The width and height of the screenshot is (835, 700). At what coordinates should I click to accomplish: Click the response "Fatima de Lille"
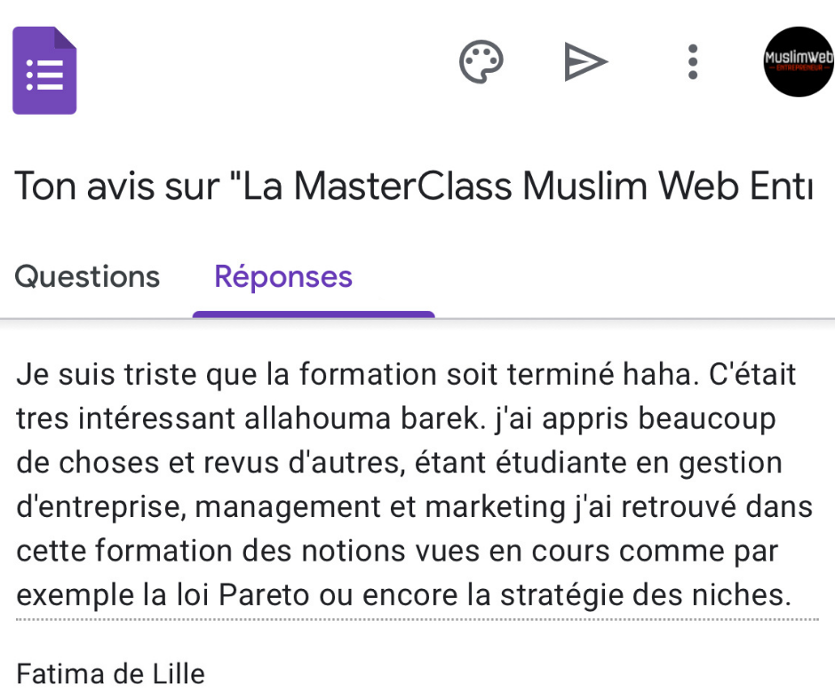(111, 674)
